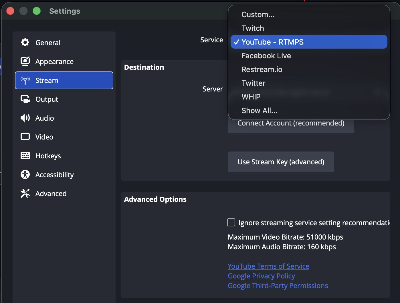The height and width of the screenshot is (303, 400).
Task: Select the Stream settings label
Action: (x=47, y=80)
